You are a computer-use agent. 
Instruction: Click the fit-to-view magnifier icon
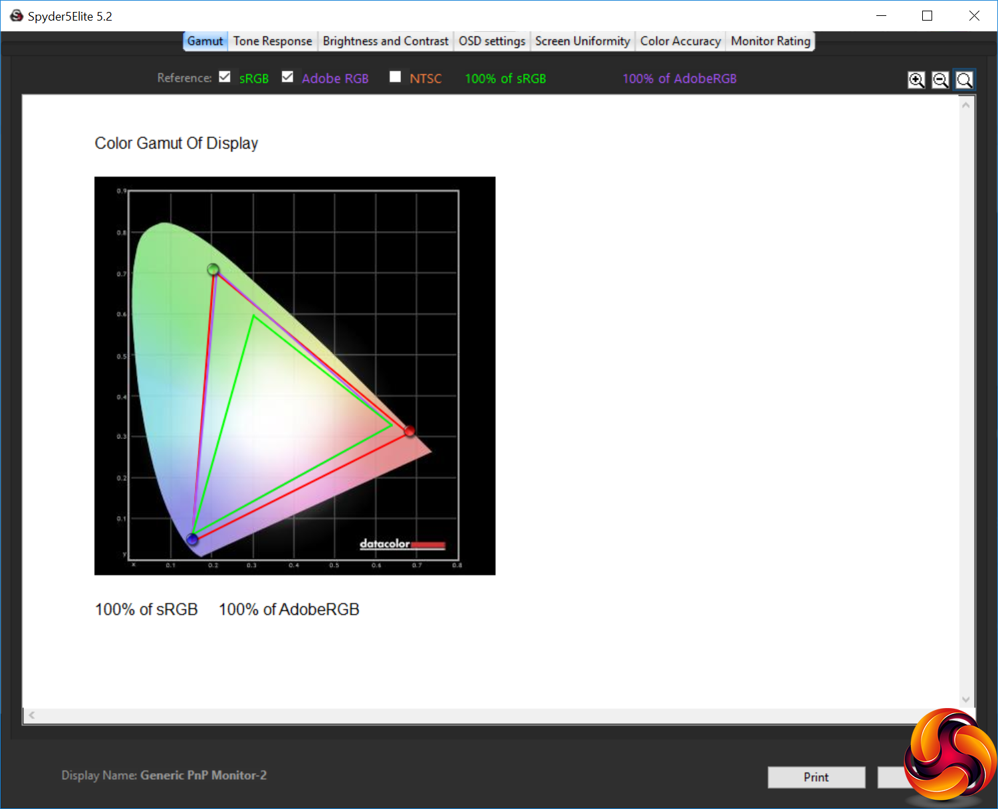tap(964, 80)
